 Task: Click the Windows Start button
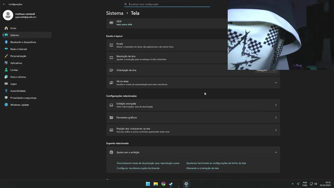[x=148, y=184]
